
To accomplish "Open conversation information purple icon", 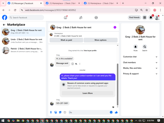I will [115, 27].
